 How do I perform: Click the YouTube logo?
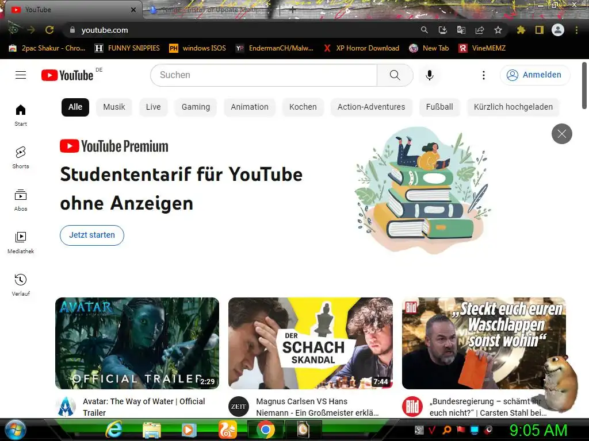(67, 75)
